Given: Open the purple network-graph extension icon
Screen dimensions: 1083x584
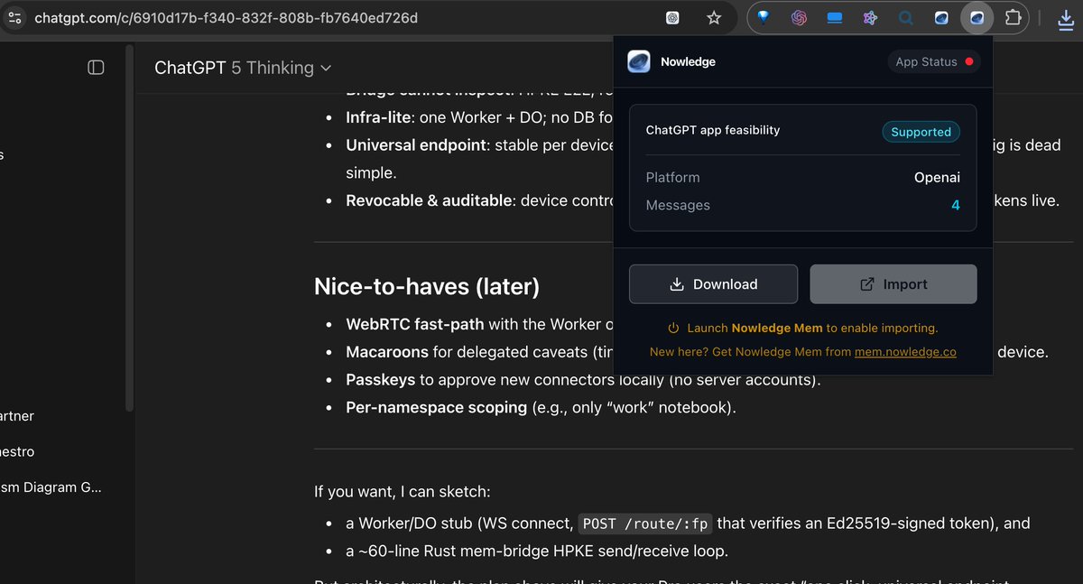Looking at the screenshot, I should click(x=870, y=18).
